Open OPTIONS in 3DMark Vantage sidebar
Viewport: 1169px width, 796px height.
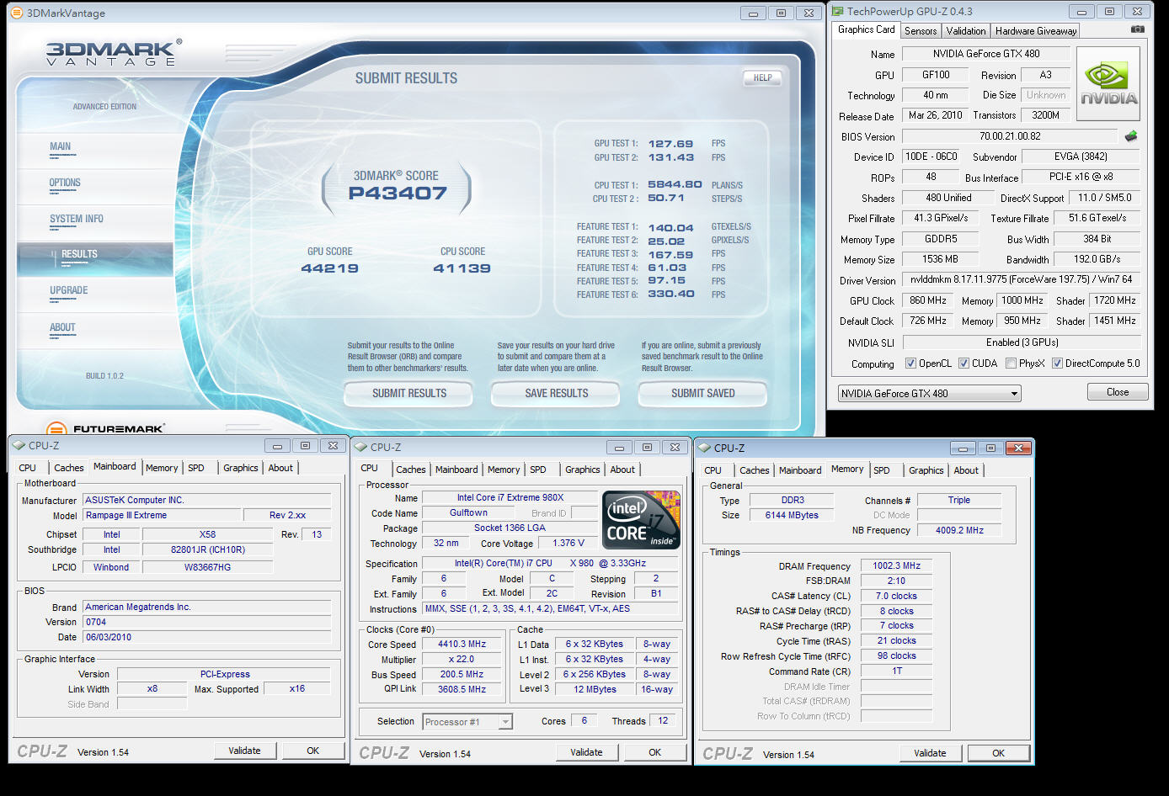point(65,183)
